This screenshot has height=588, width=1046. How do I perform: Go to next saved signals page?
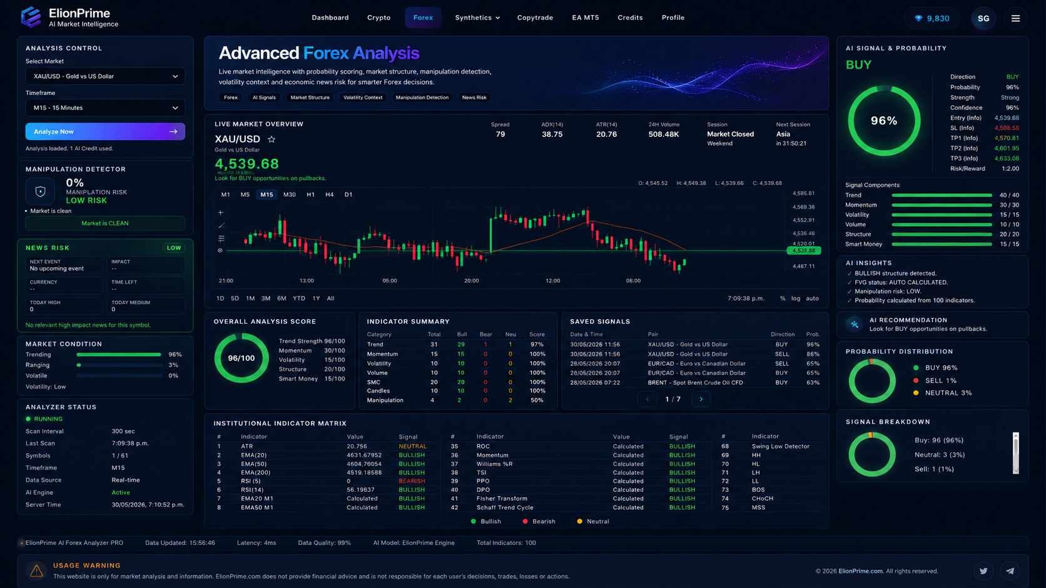pos(701,399)
